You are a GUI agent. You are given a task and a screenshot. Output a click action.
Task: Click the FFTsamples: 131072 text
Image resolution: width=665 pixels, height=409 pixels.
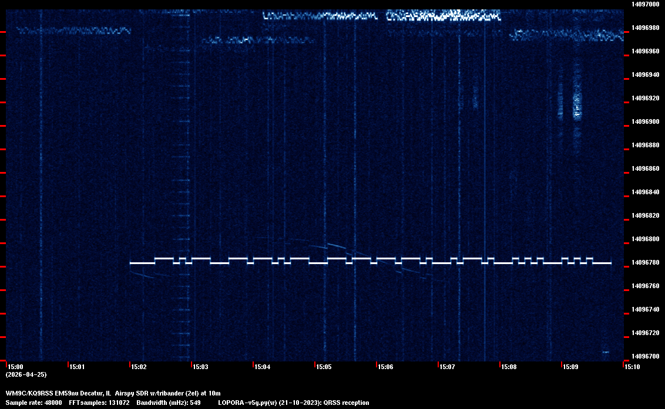pyautogui.click(x=99, y=403)
